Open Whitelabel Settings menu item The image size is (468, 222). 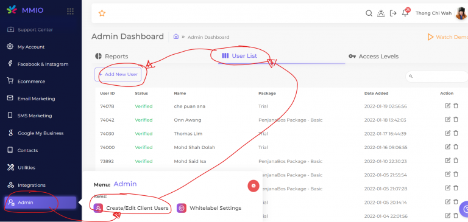click(x=209, y=208)
